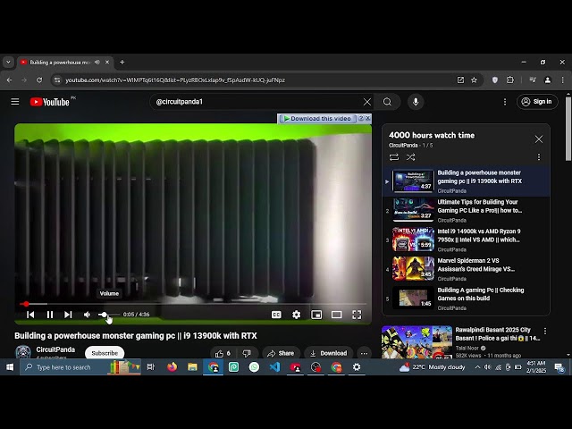Click the magnifier search button
This screenshot has height=429, width=572.
pyautogui.click(x=387, y=102)
